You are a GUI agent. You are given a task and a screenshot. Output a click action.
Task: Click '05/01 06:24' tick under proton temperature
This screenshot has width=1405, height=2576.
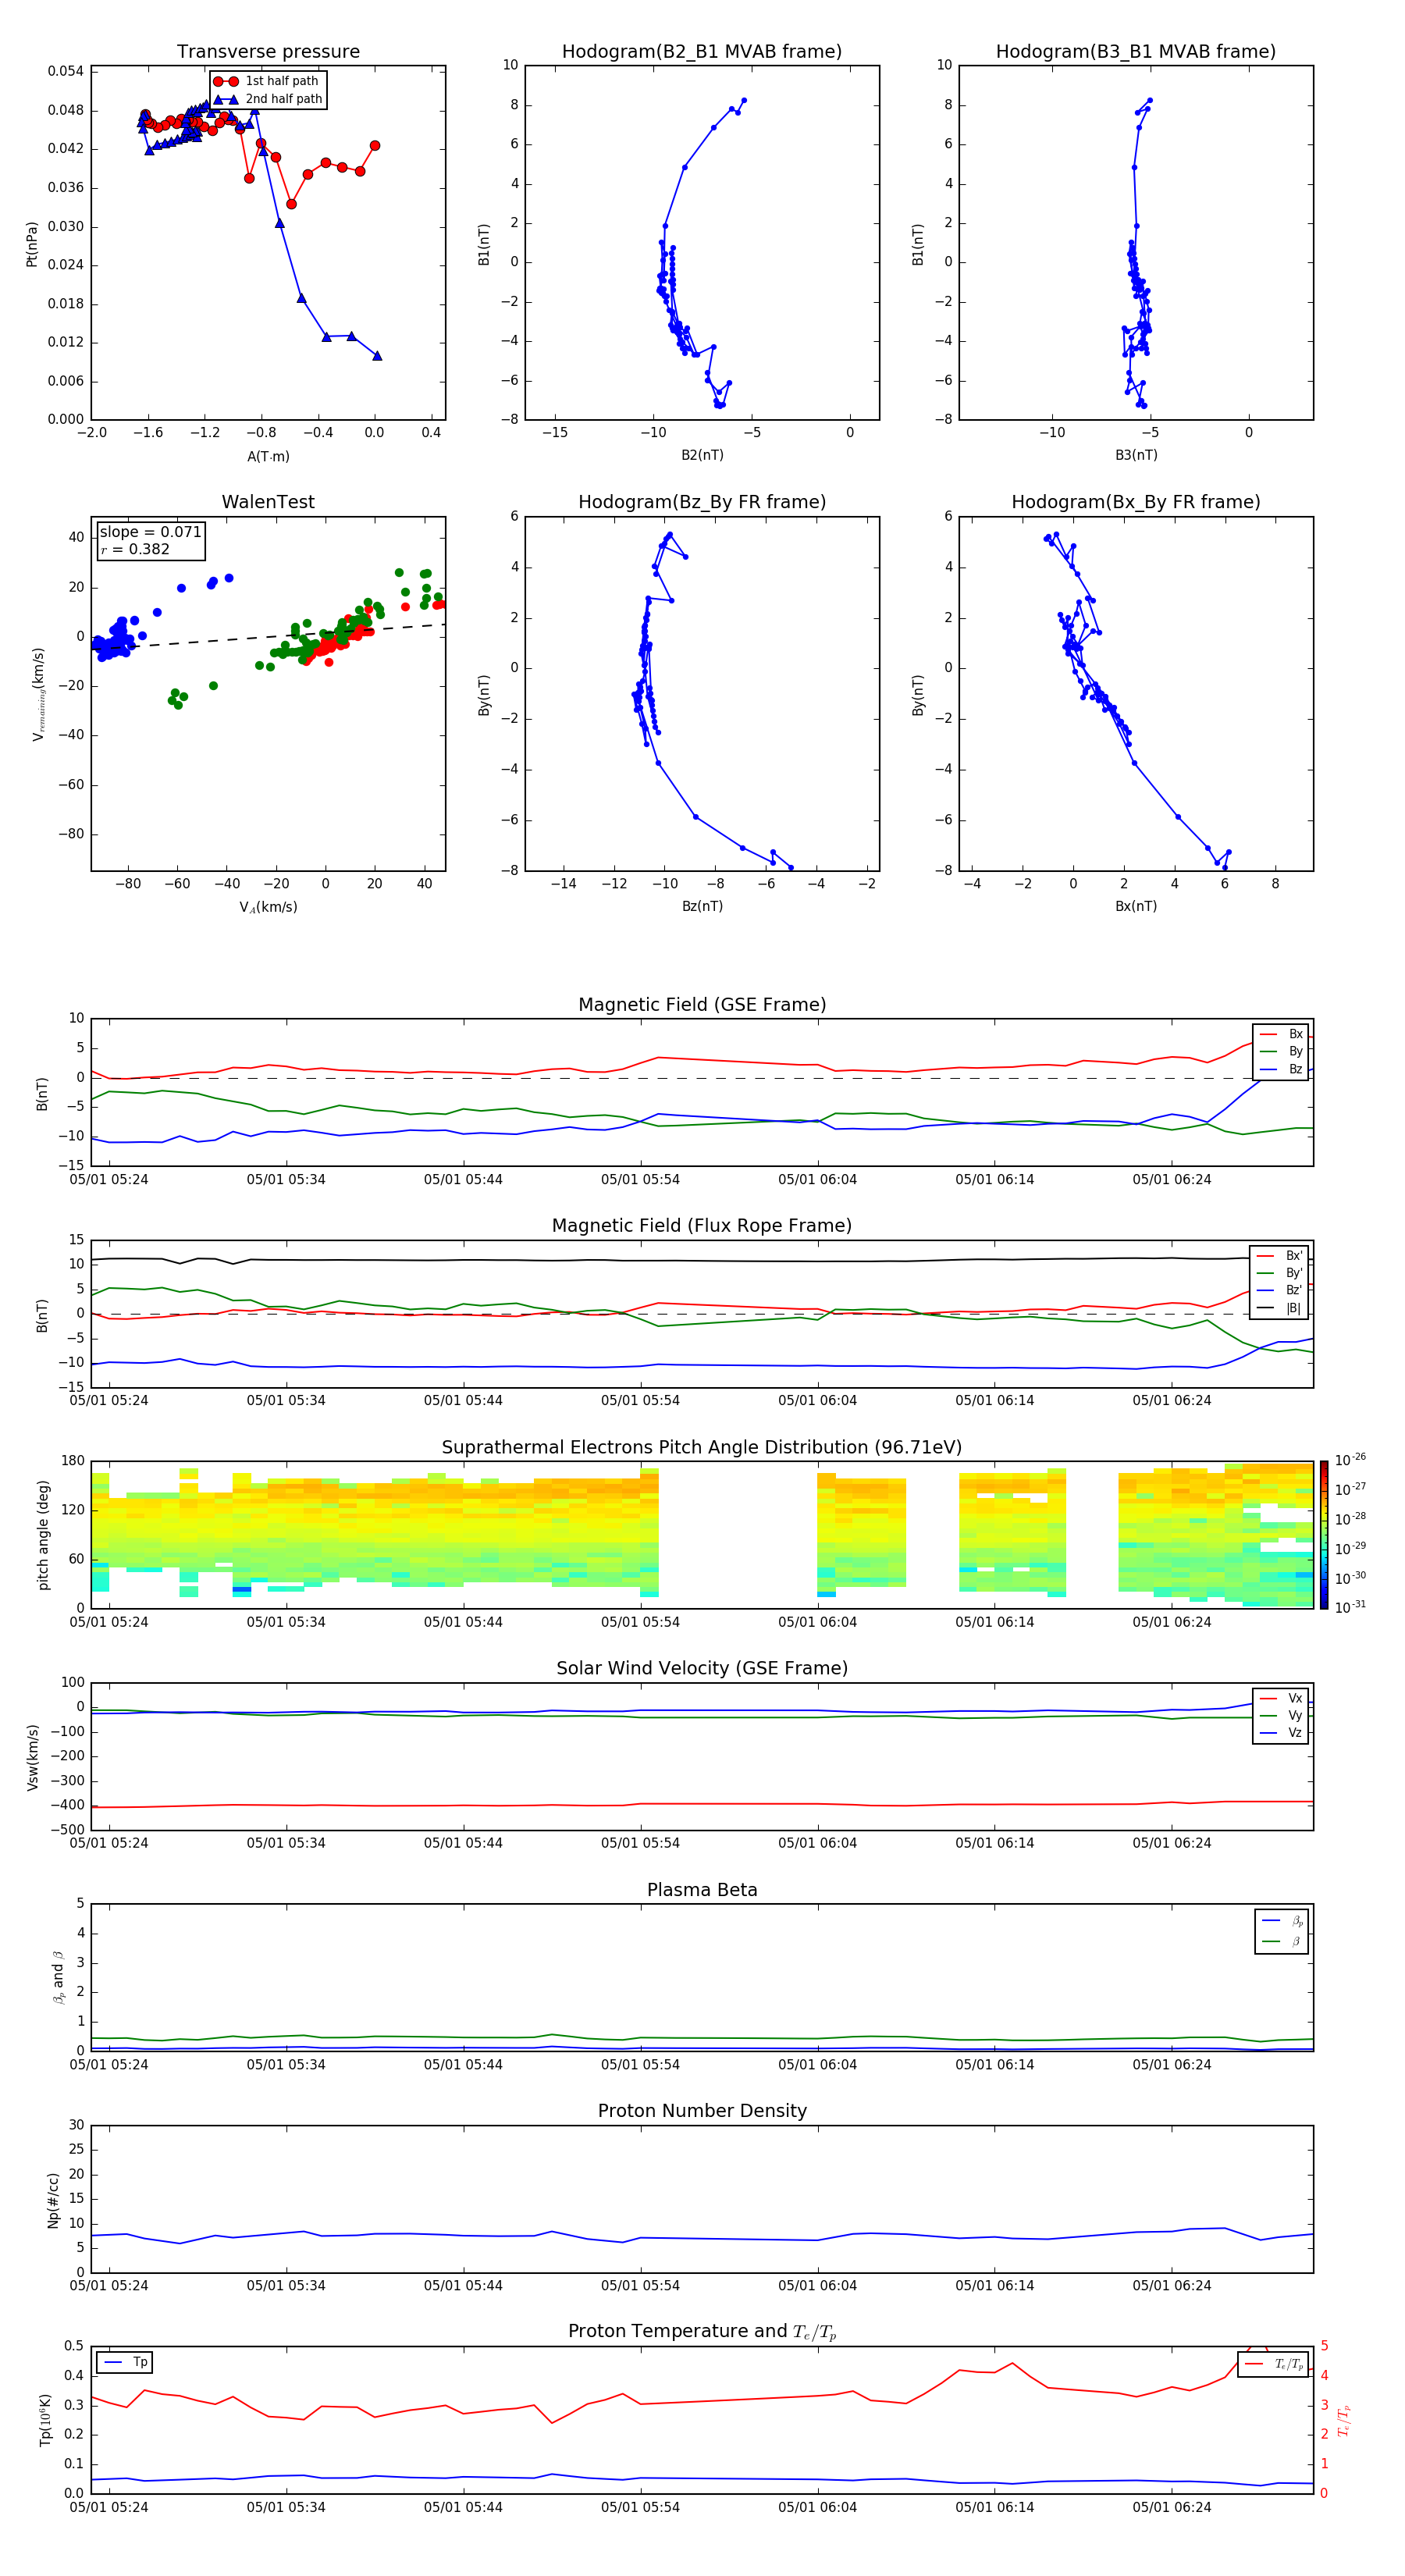pyautogui.click(x=1171, y=2507)
